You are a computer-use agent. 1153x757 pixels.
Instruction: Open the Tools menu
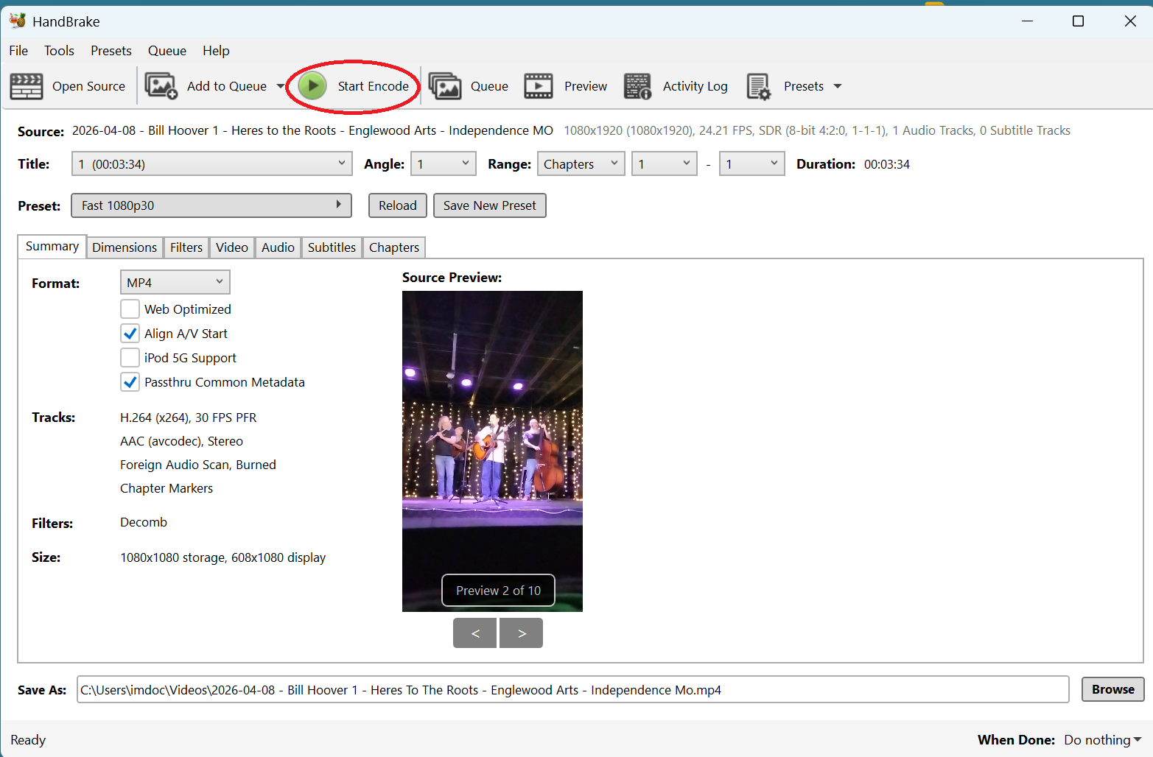(x=59, y=51)
